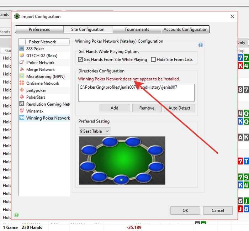Open the green help icon near dialog's lower edge

pyautogui.click(x=16, y=215)
